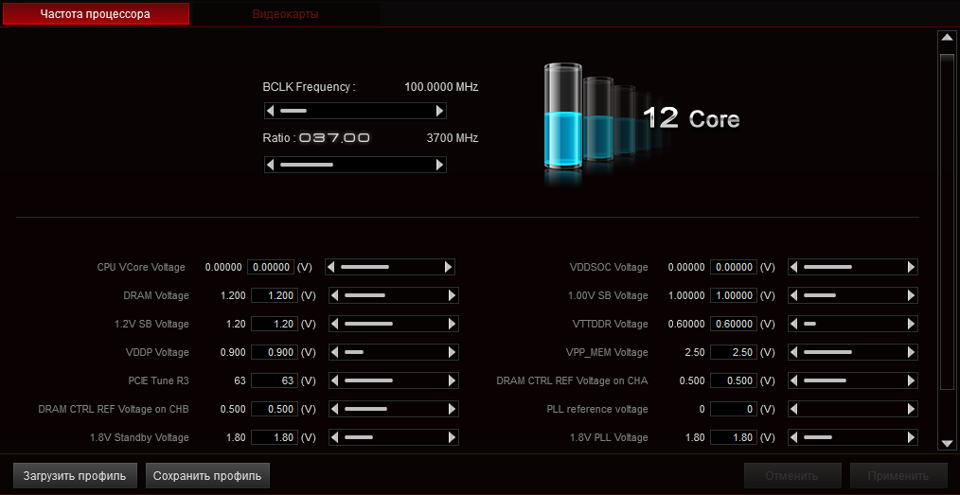Click the 1.00V SB Voltage slider track
This screenshot has width=960, height=495.
tap(852, 295)
